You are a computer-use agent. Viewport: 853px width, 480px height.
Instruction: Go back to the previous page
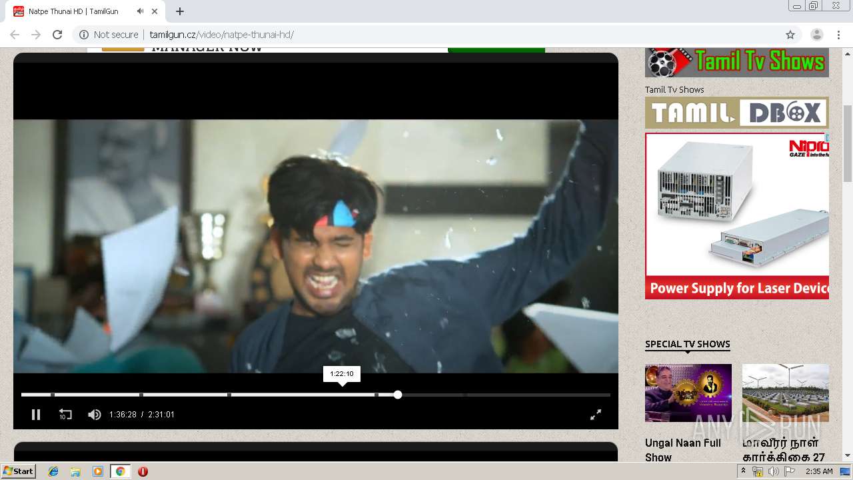point(15,35)
